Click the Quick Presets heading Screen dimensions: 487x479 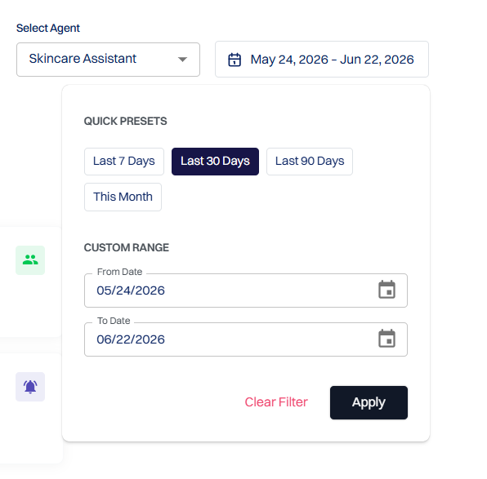(126, 121)
